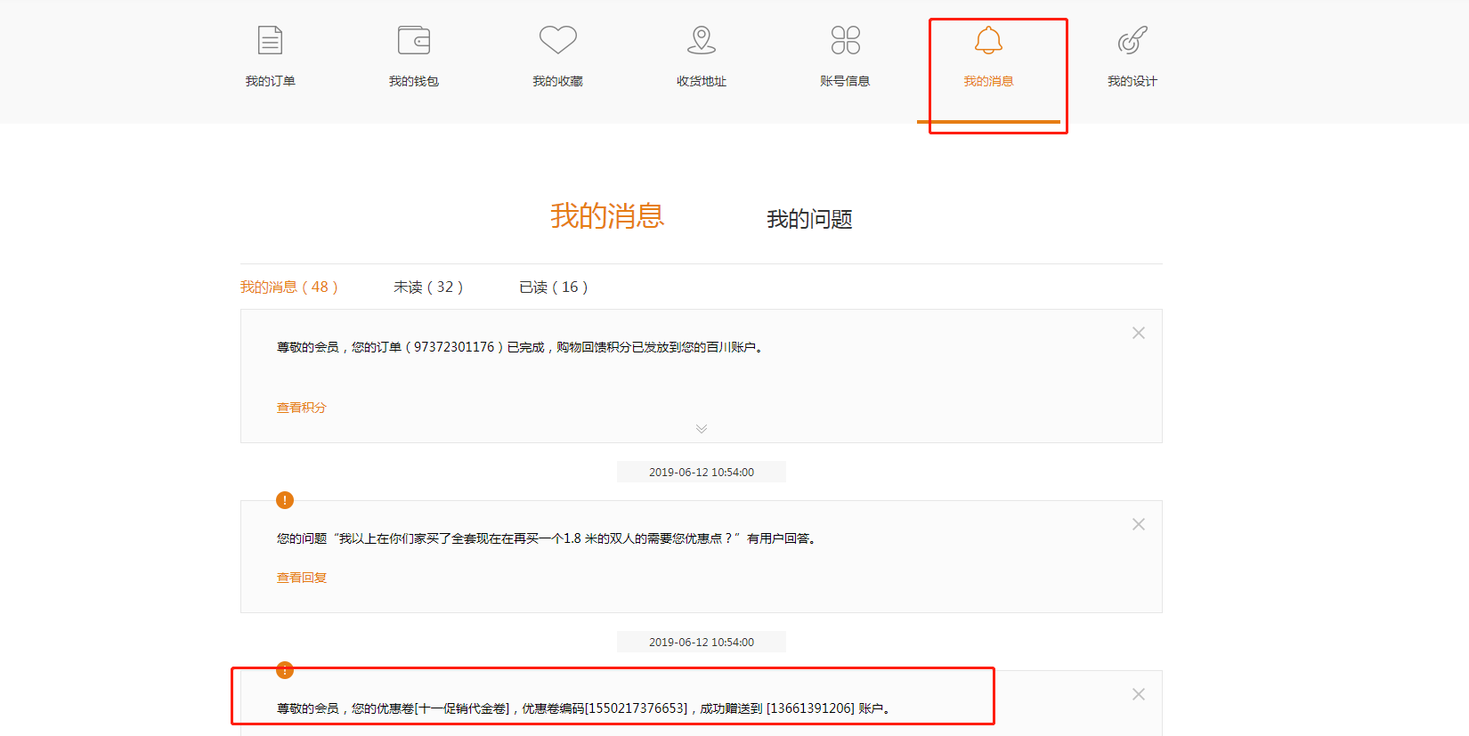Viewport: 1469px width, 736px height.
Task: Switch to the 我的问题 tab
Action: tap(809, 219)
